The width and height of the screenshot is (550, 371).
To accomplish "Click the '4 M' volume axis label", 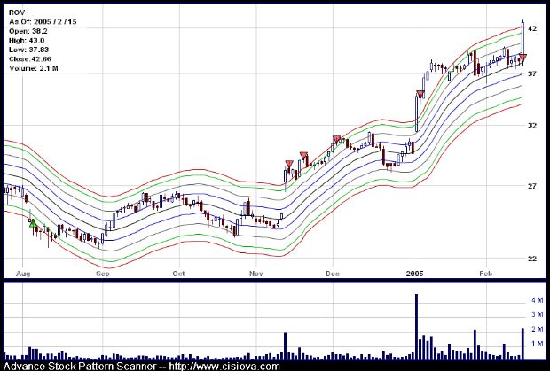I will point(537,300).
